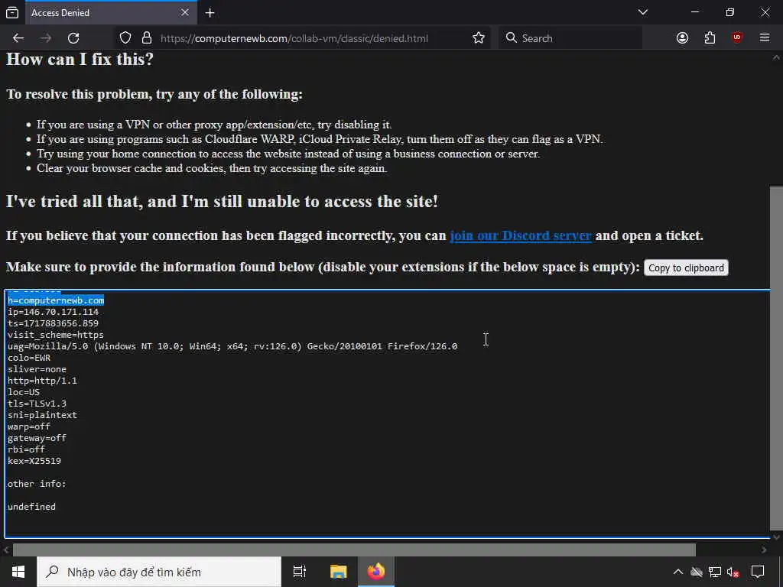Click the horizontal scrollbar right arrow
Screen dimensions: 783x587
click(x=764, y=550)
